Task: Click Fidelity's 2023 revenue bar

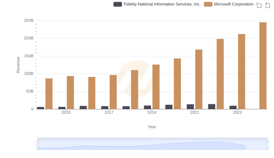Action: (x=233, y=108)
